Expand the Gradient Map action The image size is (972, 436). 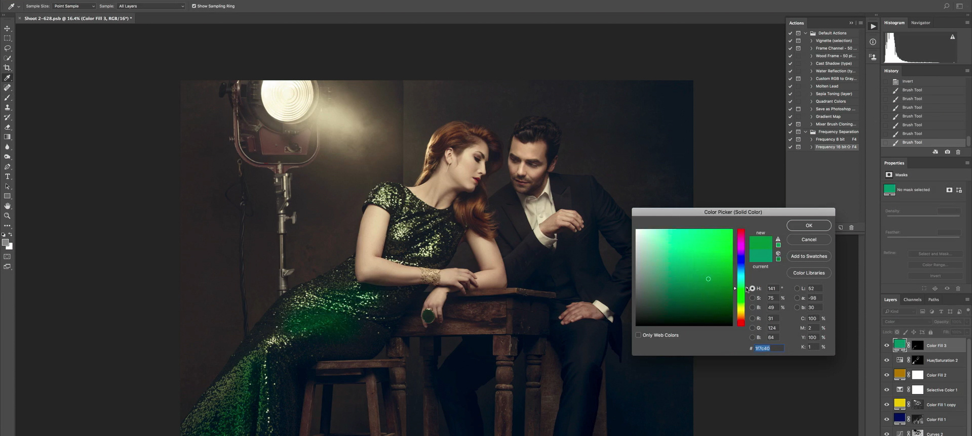tap(811, 116)
